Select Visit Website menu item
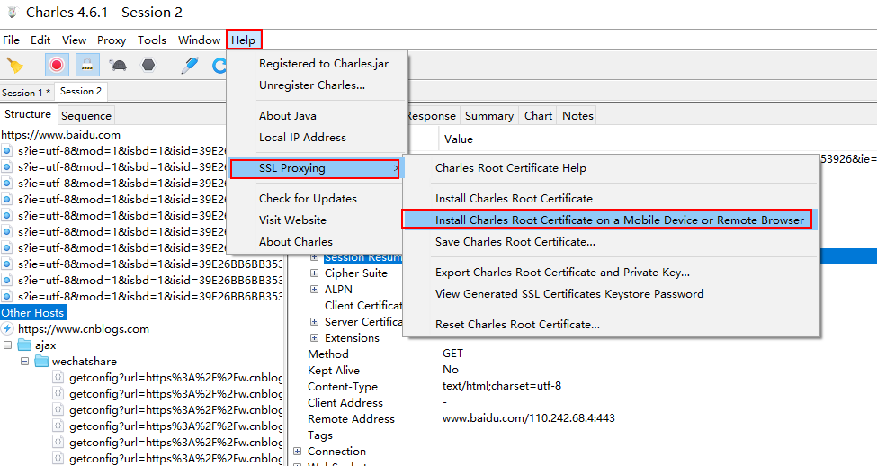877x466 pixels. click(318, 220)
